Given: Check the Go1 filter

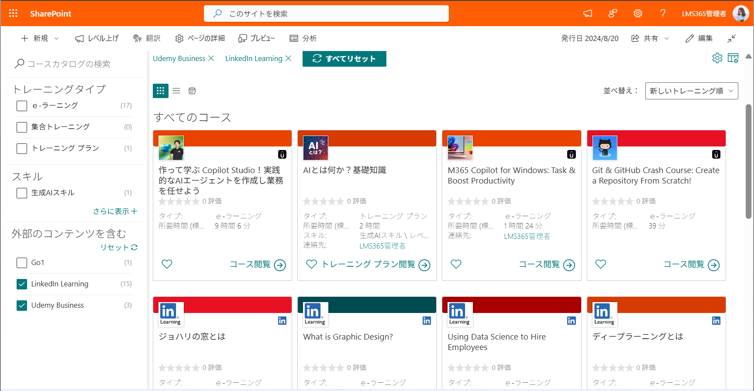Looking at the screenshot, I should pos(22,262).
